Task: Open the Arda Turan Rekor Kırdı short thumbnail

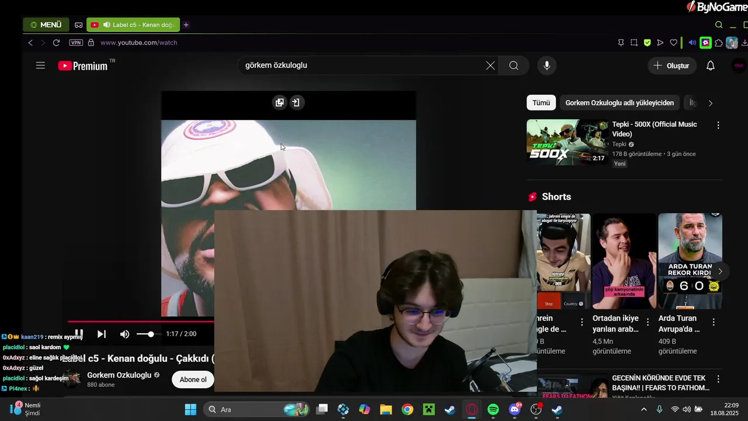Action: 690,261
